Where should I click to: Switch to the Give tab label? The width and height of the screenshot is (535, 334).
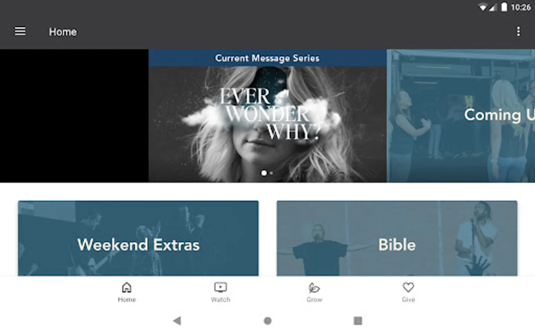pos(408,299)
